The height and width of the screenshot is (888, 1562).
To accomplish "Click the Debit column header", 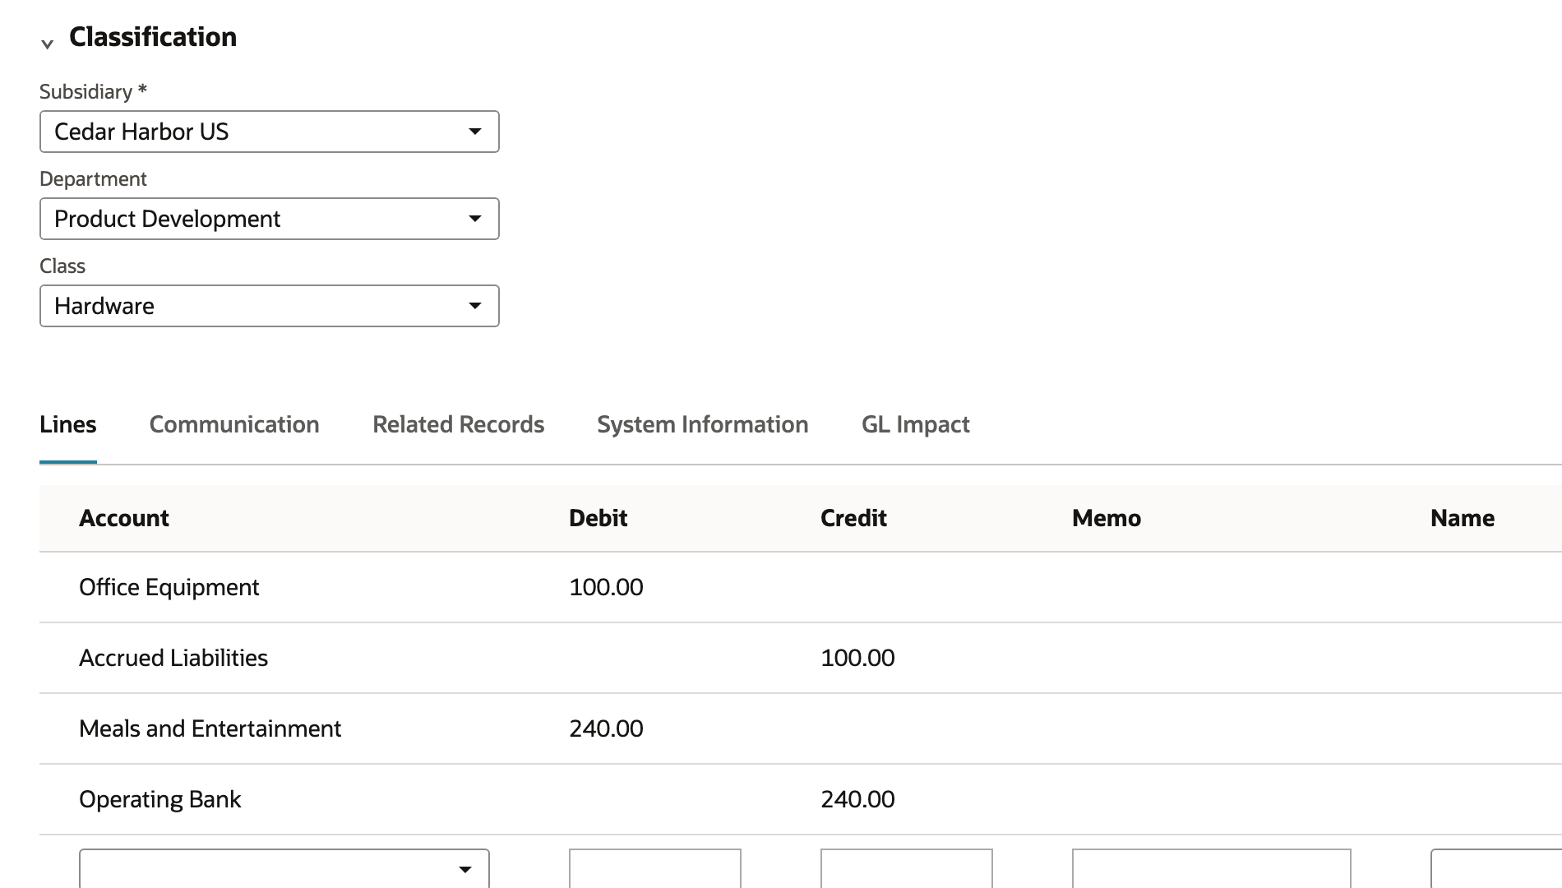I will pyautogui.click(x=598, y=518).
